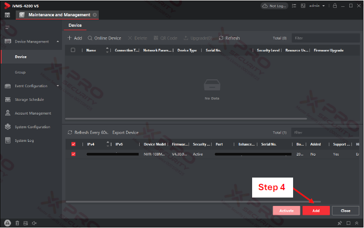Click the NVR-108M... model cell
This screenshot has width=364, height=228.
point(154,154)
